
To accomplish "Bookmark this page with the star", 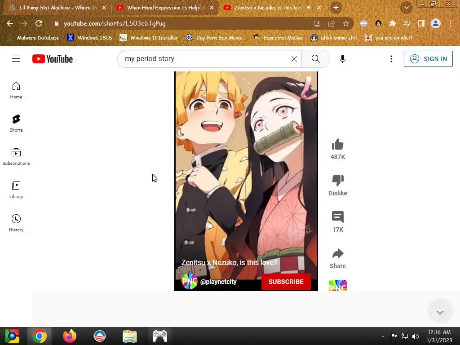I will pos(346,23).
